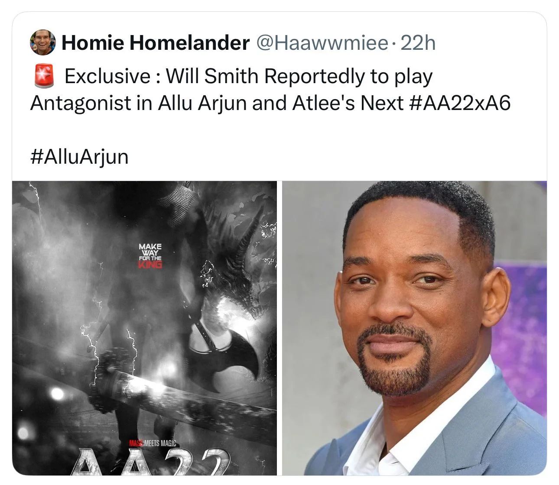559x485 pixels.
Task: Click the word Antagonist in the tweet
Action: click(x=81, y=103)
